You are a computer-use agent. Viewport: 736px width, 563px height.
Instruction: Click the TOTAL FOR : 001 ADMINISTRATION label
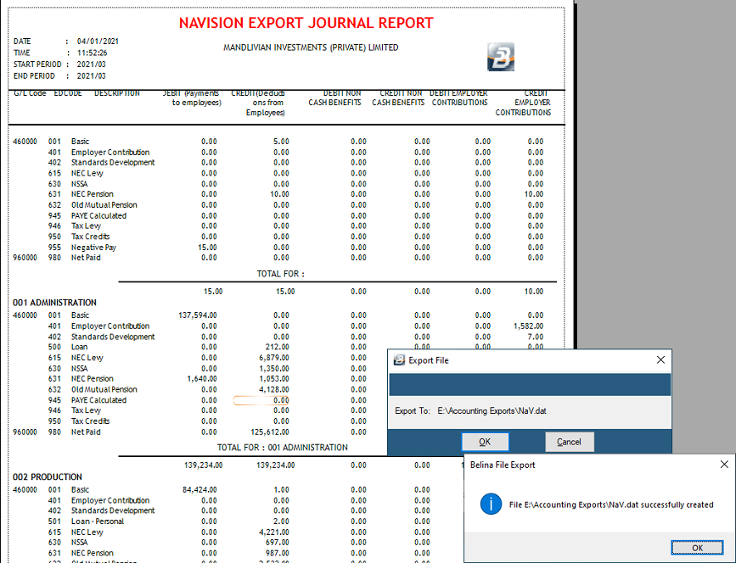point(282,447)
